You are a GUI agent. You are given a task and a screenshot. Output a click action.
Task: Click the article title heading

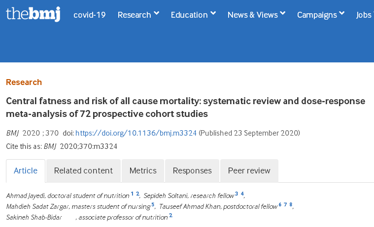click(x=185, y=108)
